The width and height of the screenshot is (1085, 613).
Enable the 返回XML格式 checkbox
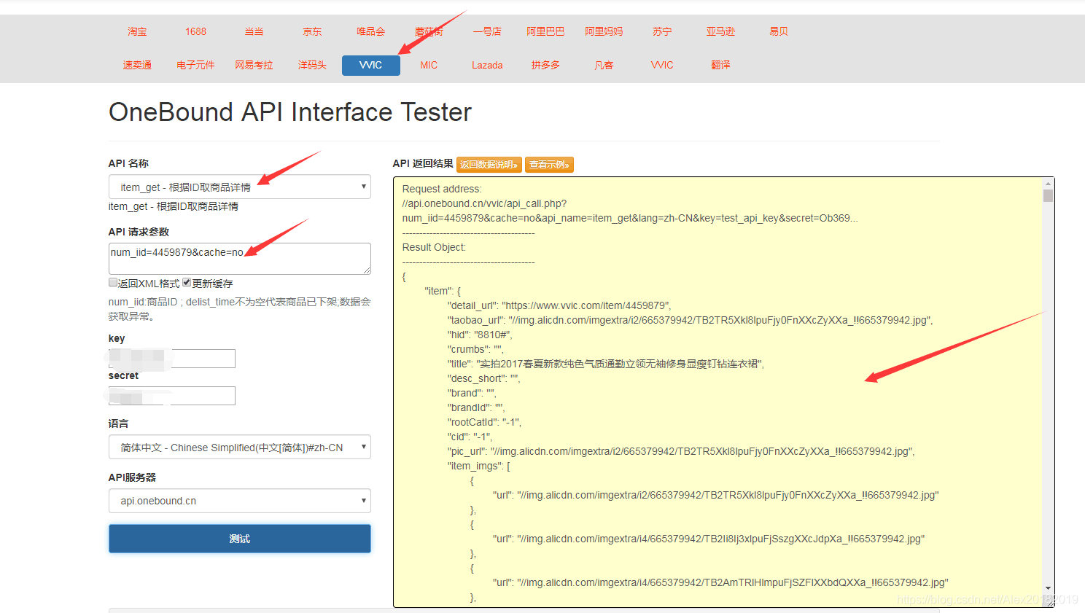pyautogui.click(x=113, y=282)
